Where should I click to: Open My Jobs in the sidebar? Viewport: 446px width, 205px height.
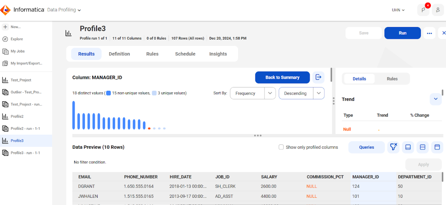click(x=17, y=51)
